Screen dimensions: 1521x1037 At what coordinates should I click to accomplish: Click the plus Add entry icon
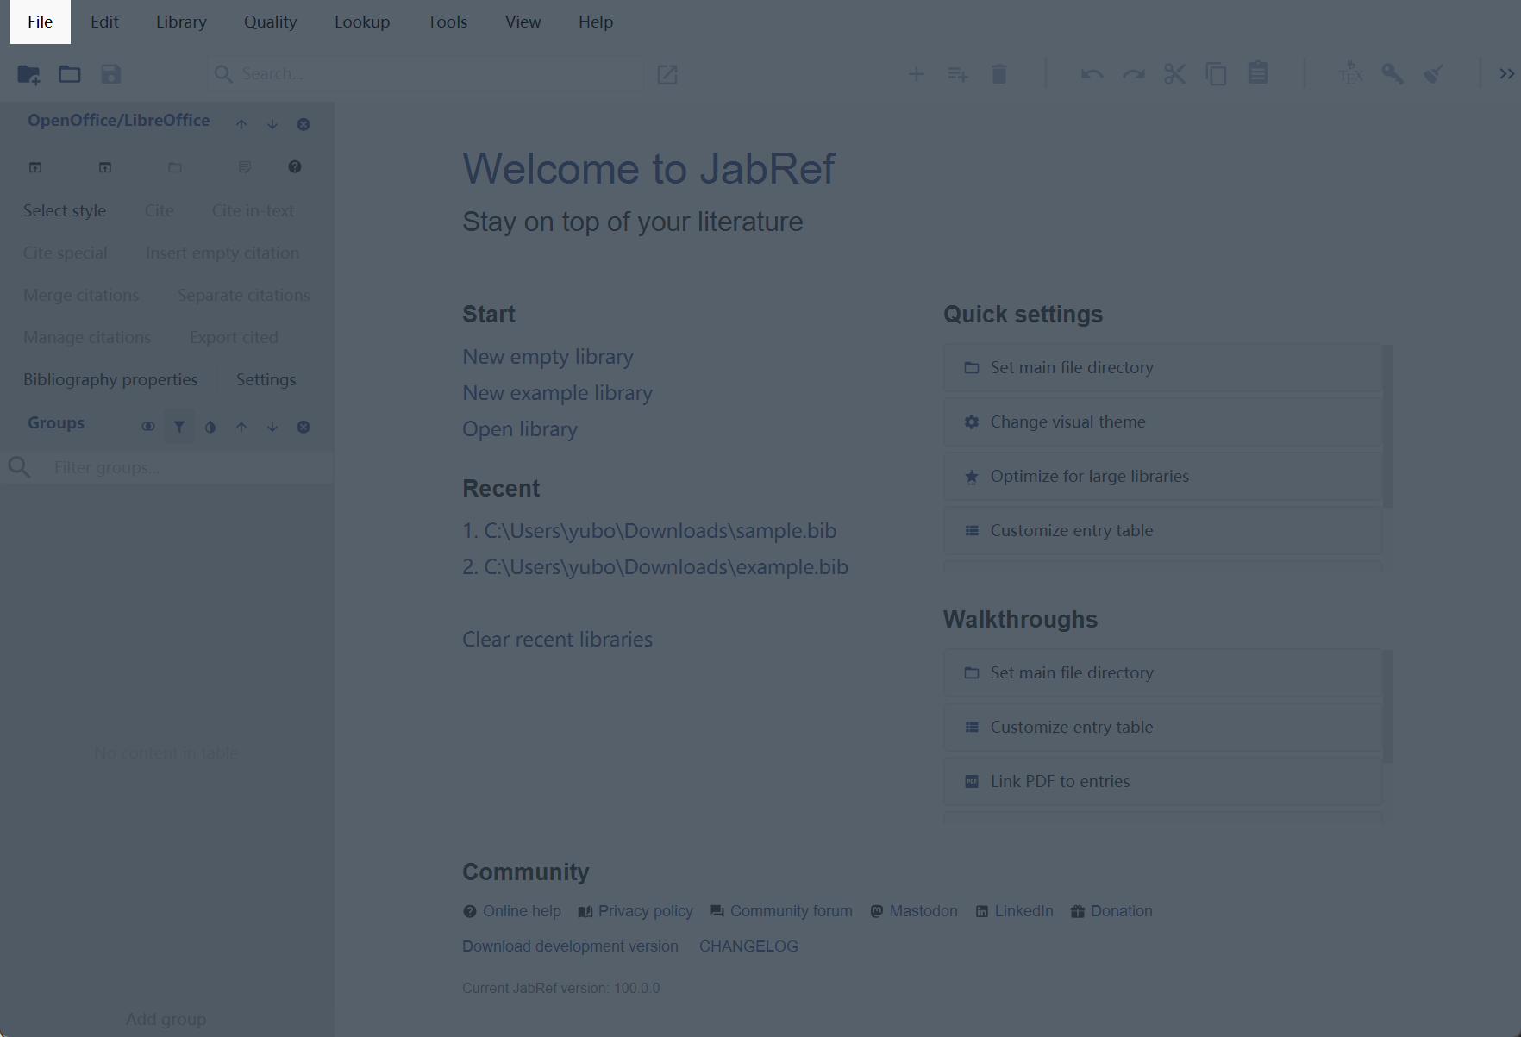917,74
